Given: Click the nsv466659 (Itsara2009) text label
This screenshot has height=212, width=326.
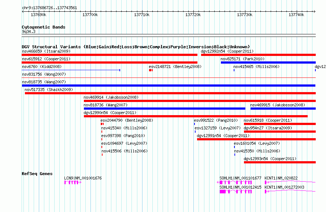Looking at the screenshot, I should point(46,51).
